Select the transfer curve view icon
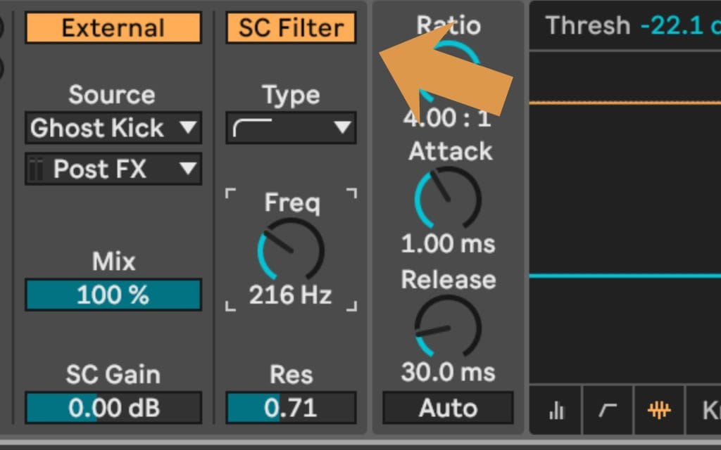Viewport: 721px width, 450px height. (x=607, y=410)
